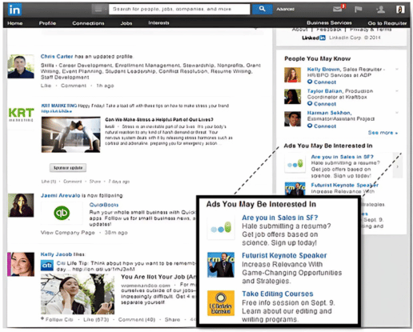
Task: Click the Citi logo icon in feed
Action: click(47, 265)
